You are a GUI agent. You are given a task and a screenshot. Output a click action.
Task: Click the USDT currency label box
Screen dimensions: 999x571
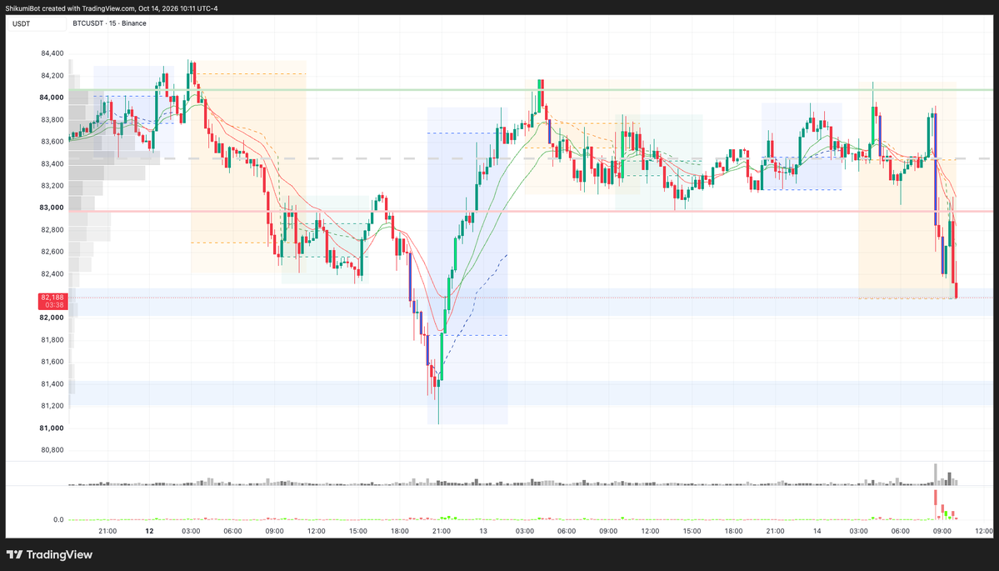coord(37,23)
